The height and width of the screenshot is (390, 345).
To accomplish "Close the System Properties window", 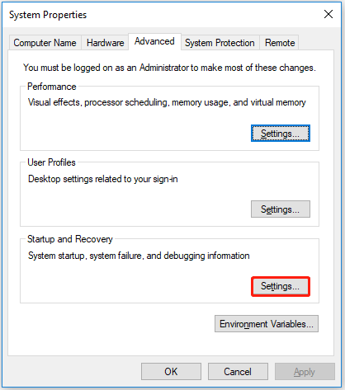I will 328,14.
